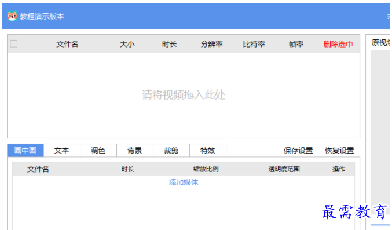The image size is (392, 230).
Task: Open the 文本 tab
Action: tap(62, 151)
